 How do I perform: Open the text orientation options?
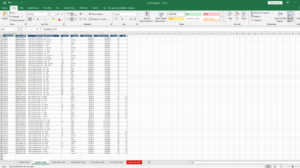point(81,14)
